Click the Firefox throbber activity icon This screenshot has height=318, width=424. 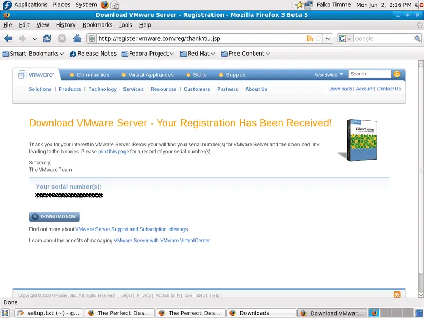419,25
